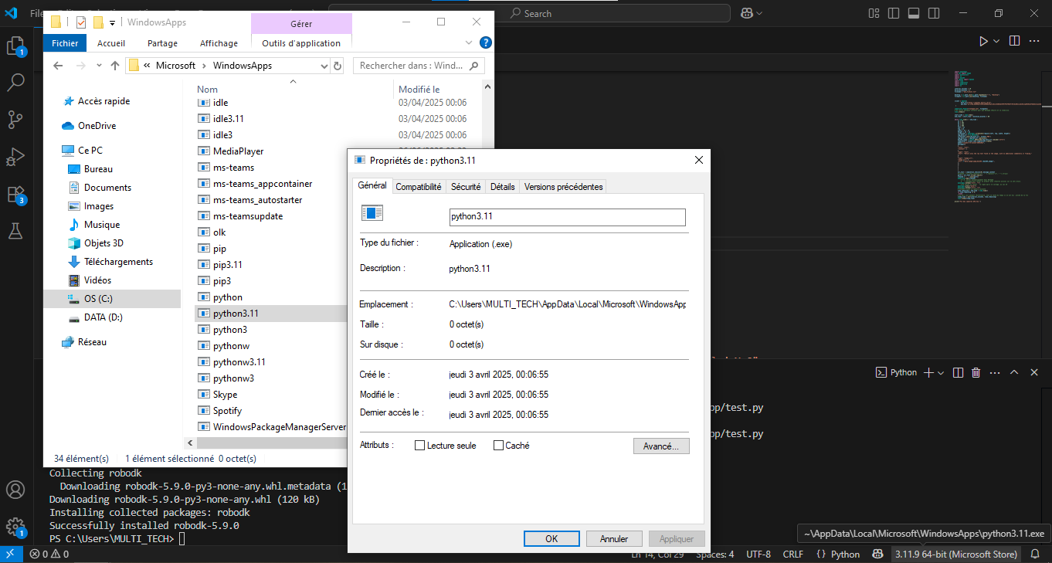Viewport: 1052px width, 563px height.
Task: Switch to the Sécurité tab
Action: [466, 186]
